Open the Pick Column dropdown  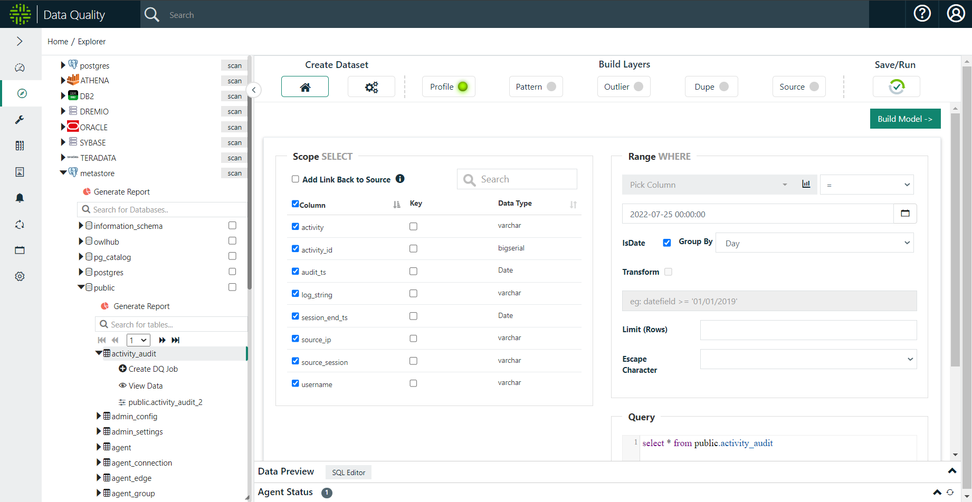pos(708,185)
